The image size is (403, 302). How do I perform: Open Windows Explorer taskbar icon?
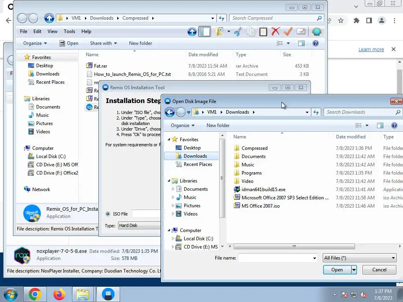[83, 294]
